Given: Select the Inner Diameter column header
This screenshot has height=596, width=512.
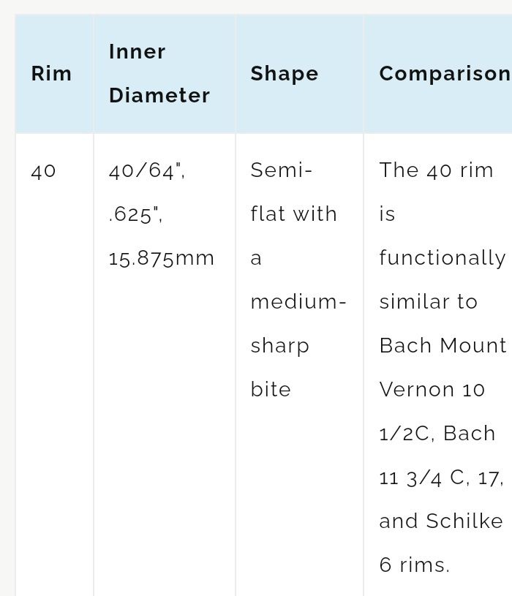Looking at the screenshot, I should [x=159, y=73].
